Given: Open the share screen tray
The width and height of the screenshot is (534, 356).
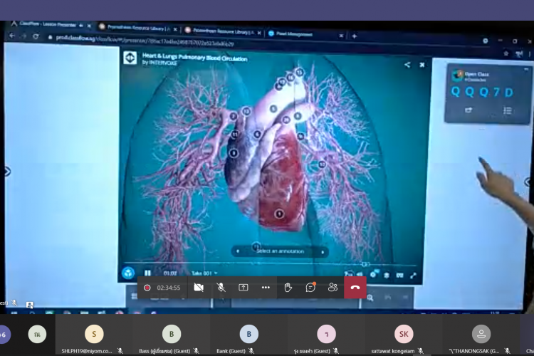Looking at the screenshot, I should click(x=244, y=287).
